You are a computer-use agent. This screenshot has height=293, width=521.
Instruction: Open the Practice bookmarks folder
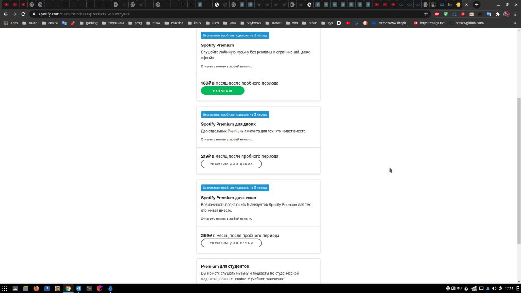coord(174,23)
